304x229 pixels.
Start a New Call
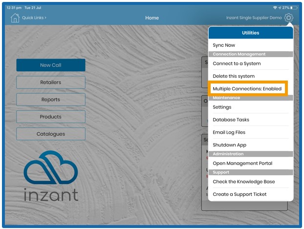(x=51, y=65)
